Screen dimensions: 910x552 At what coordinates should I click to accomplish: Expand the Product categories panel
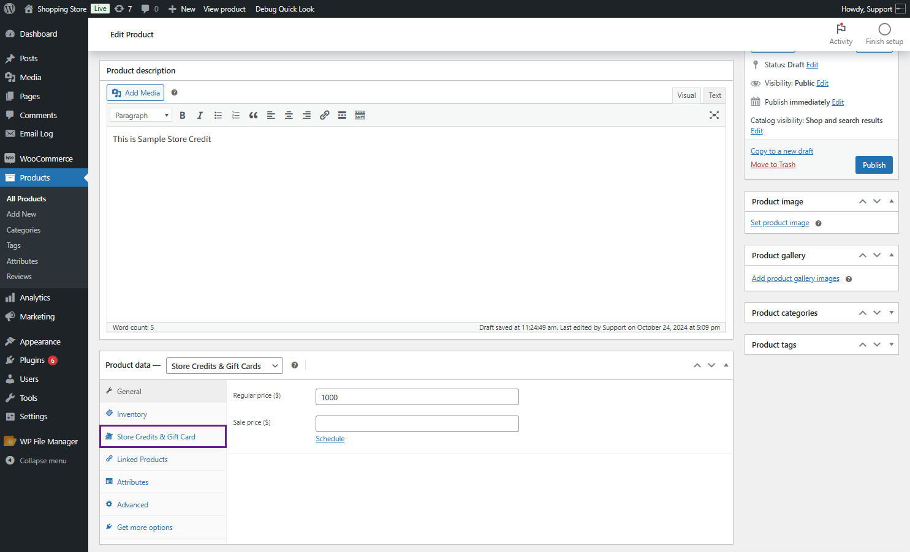892,313
